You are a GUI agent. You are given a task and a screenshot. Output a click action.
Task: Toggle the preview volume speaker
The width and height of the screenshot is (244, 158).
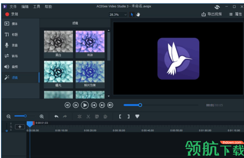pyautogui.click(x=110, y=105)
